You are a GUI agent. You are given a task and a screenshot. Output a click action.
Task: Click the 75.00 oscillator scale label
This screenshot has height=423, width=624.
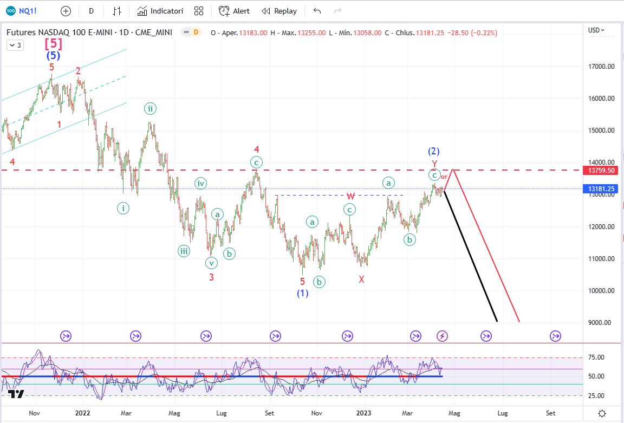pyautogui.click(x=596, y=357)
